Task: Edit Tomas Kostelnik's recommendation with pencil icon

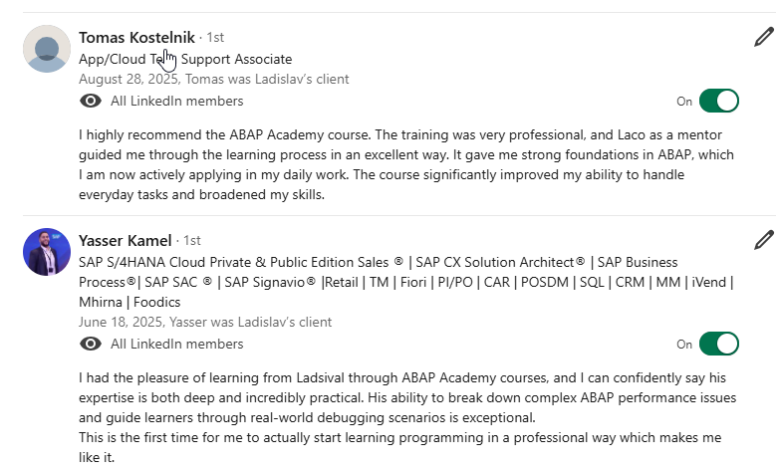Action: (763, 38)
